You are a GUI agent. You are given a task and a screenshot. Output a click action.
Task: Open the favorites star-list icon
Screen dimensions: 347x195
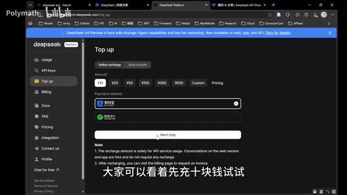click(298, 15)
